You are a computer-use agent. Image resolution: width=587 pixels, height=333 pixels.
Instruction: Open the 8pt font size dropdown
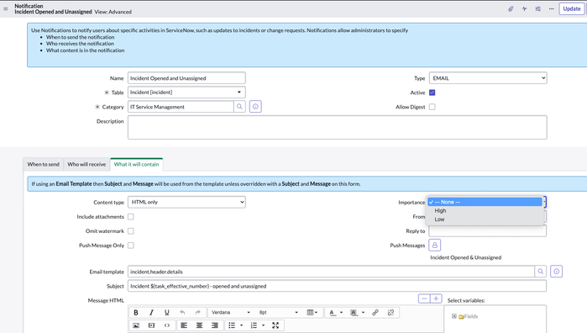(x=279, y=312)
